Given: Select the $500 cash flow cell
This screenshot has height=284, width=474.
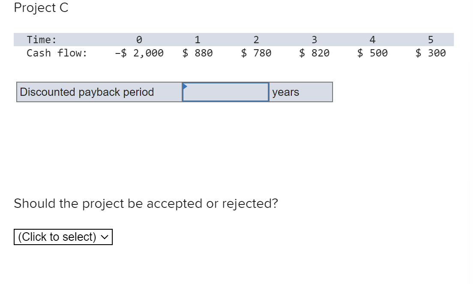Looking at the screenshot, I should point(372,53).
